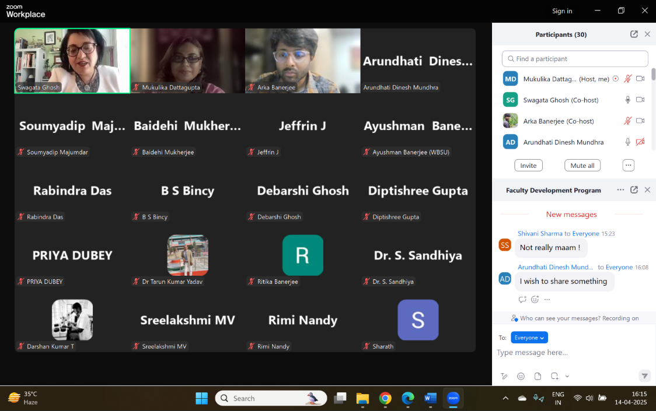This screenshot has width=656, height=411.
Task: Open the emoji picker in chat
Action: pyautogui.click(x=521, y=376)
